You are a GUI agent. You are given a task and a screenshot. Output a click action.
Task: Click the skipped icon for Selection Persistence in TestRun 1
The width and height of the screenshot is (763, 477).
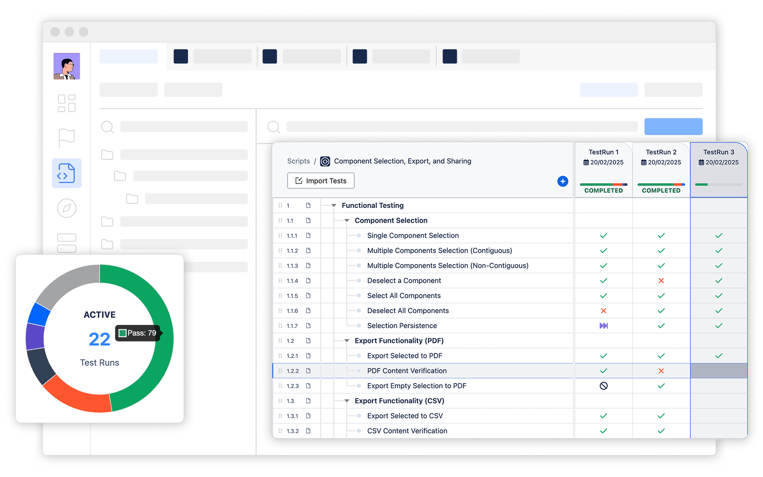tap(604, 326)
